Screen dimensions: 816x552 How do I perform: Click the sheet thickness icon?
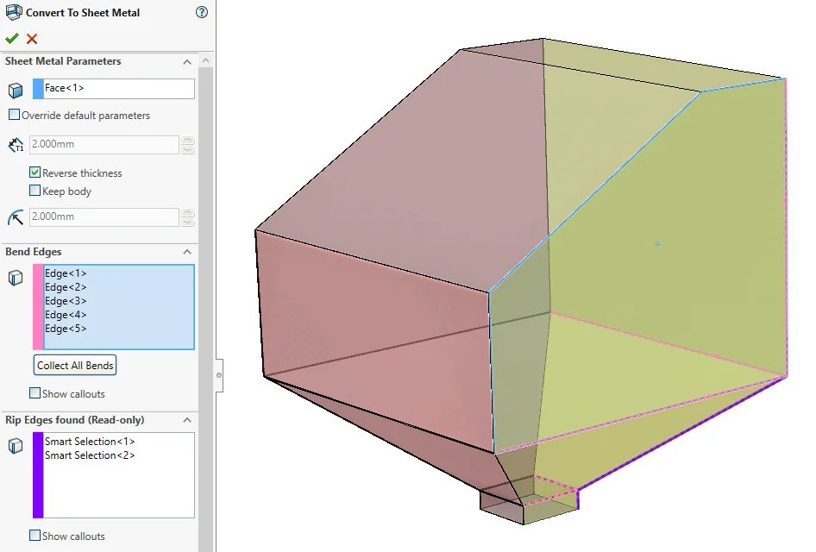[15, 144]
